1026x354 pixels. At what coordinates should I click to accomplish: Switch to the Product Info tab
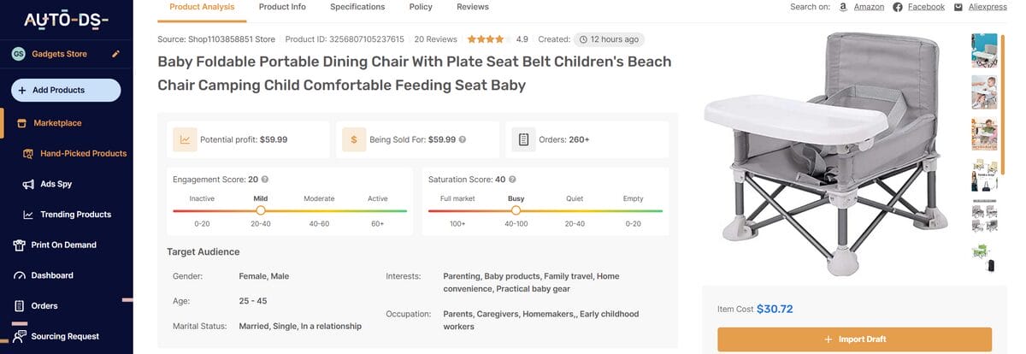tap(282, 7)
